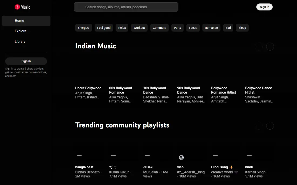297x185 pixels.
Task: Open the Bollywood Romance Hitlist playlist
Action: [224, 90]
